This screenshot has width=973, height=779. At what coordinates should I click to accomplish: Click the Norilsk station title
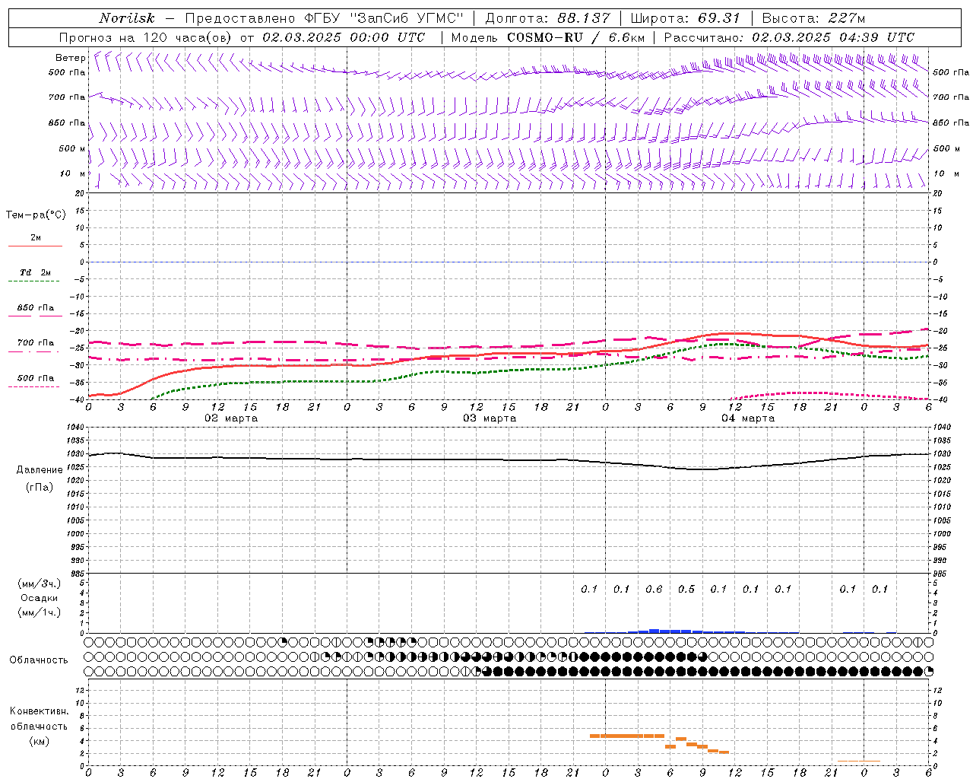click(x=126, y=18)
